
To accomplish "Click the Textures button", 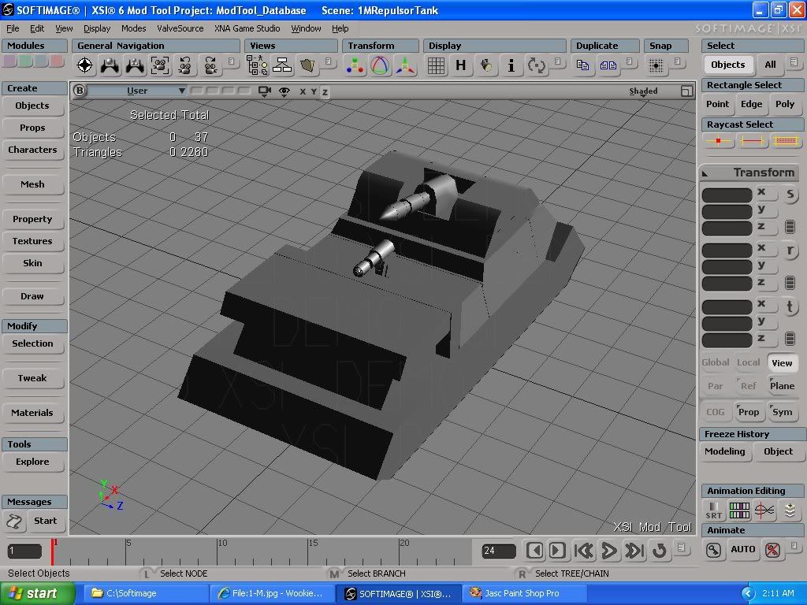I will click(32, 241).
